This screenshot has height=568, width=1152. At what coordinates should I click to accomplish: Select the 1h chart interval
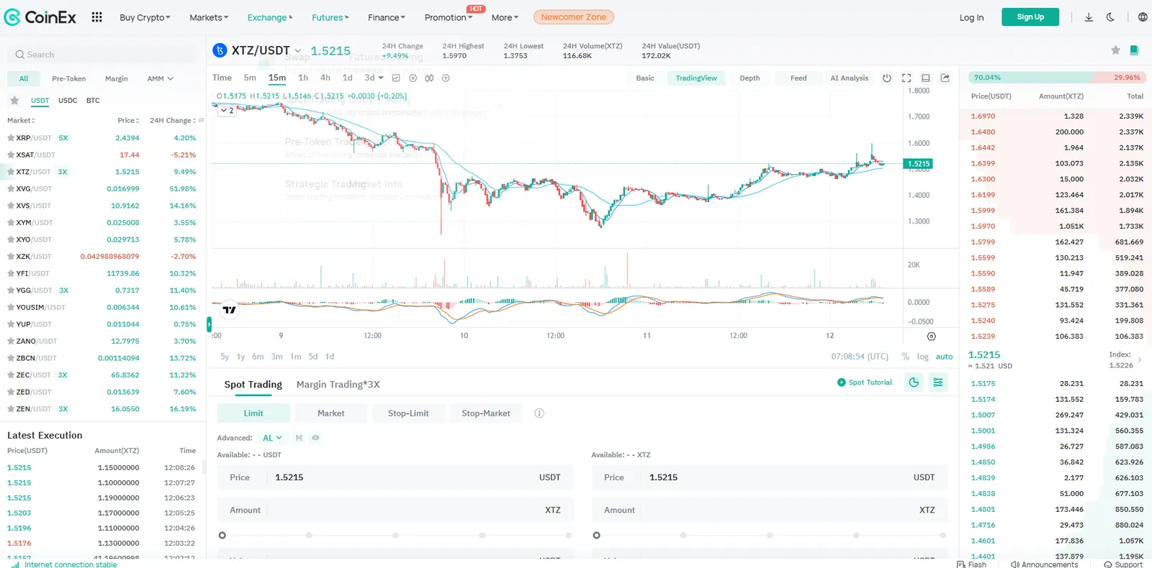303,78
